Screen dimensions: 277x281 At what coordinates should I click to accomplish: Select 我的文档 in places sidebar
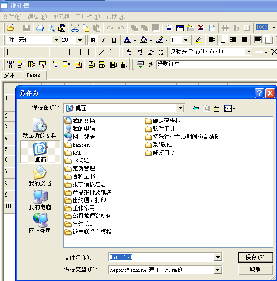click(40, 176)
